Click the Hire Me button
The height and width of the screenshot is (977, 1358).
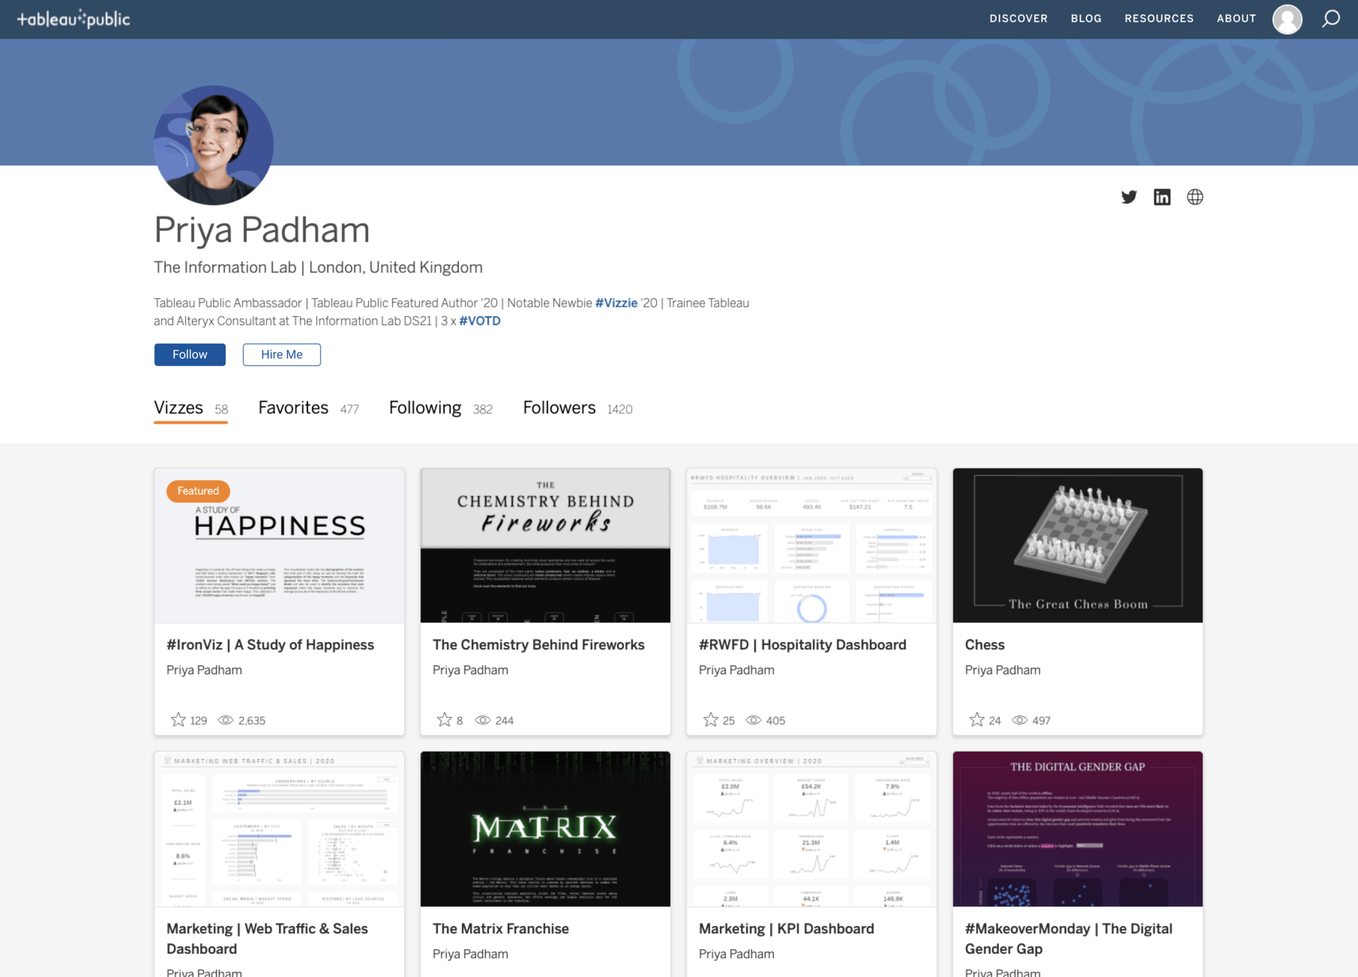pos(282,354)
